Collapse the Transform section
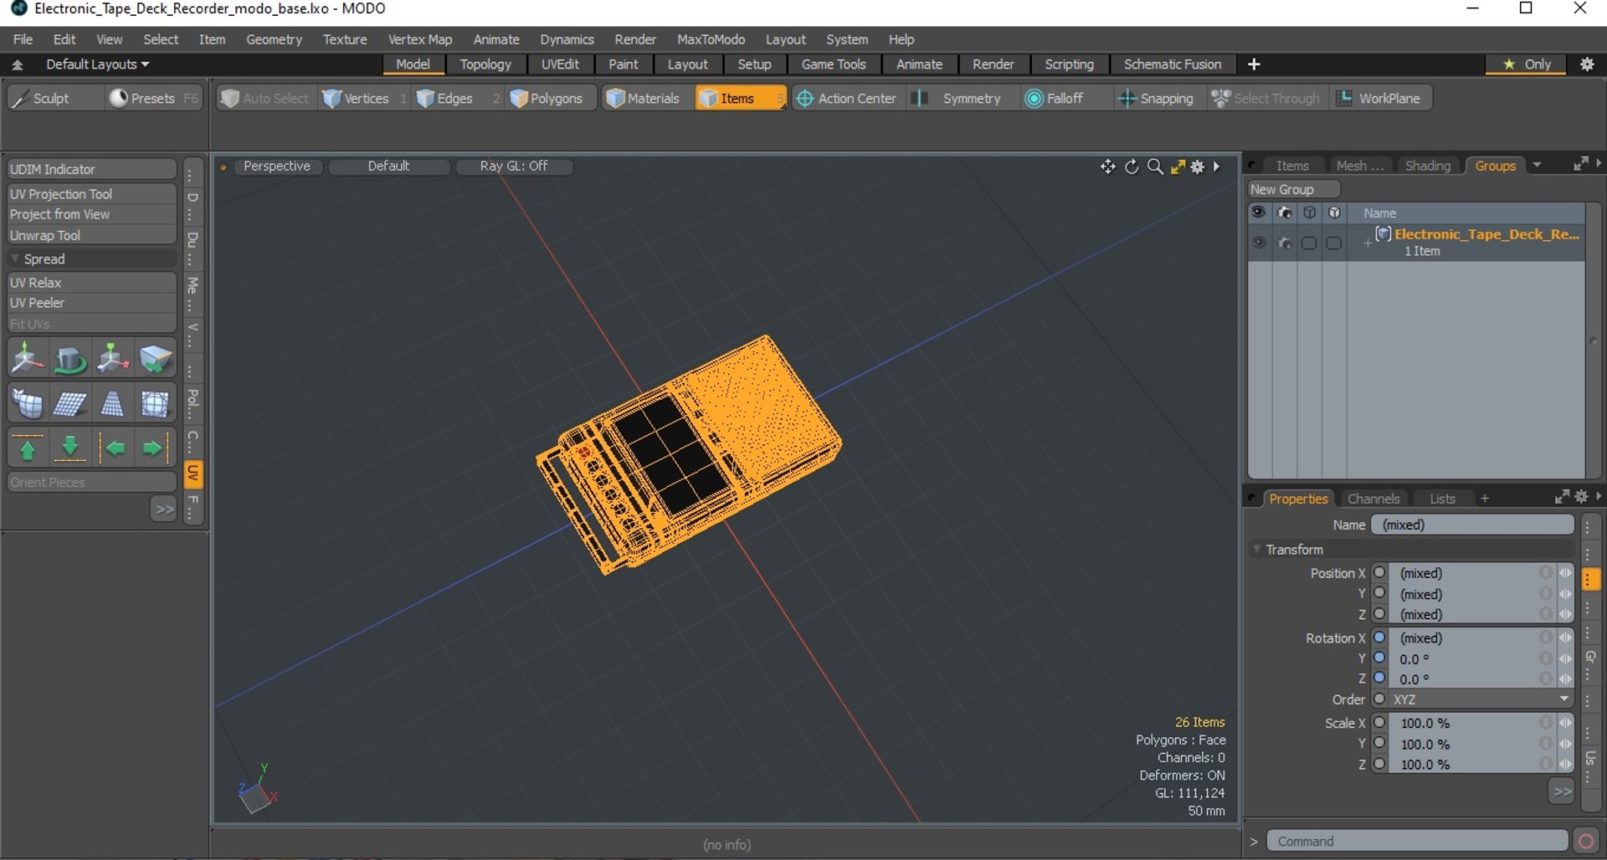This screenshot has width=1607, height=860. (1257, 550)
